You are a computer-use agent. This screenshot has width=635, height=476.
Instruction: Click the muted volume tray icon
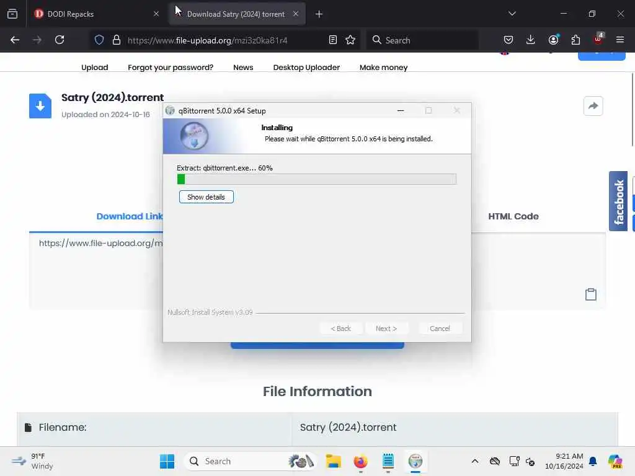[530, 461]
